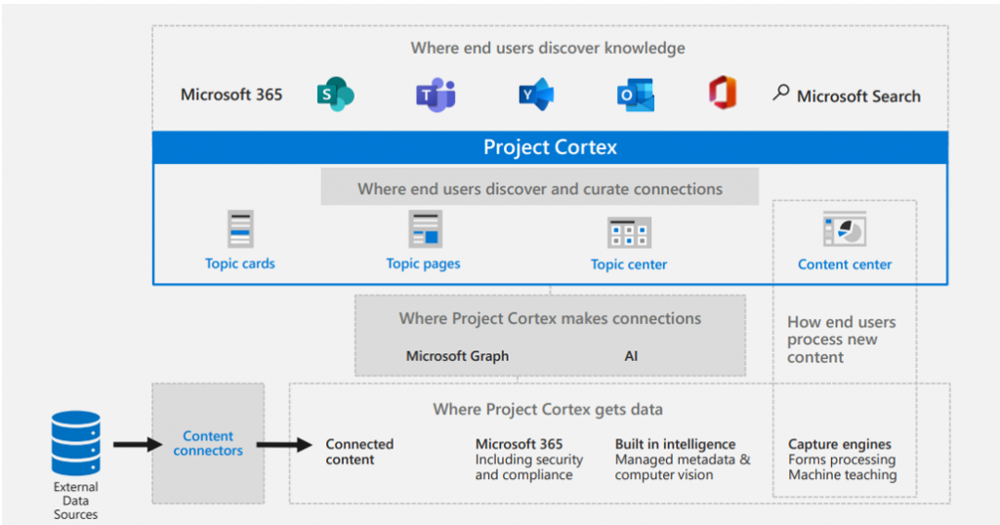The width and height of the screenshot is (1000, 525).
Task: Open the Content center link
Action: pyautogui.click(x=845, y=264)
